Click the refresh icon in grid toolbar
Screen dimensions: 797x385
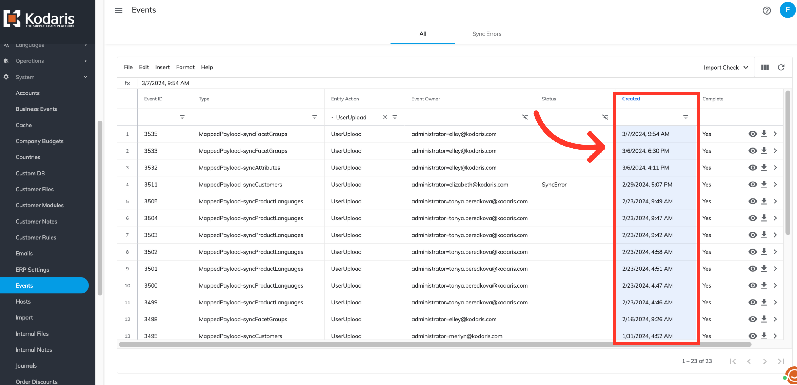tap(781, 67)
